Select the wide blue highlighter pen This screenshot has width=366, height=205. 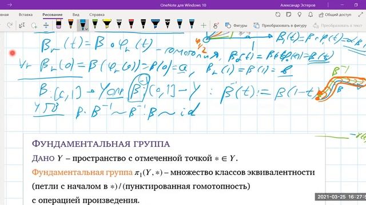tap(155, 24)
